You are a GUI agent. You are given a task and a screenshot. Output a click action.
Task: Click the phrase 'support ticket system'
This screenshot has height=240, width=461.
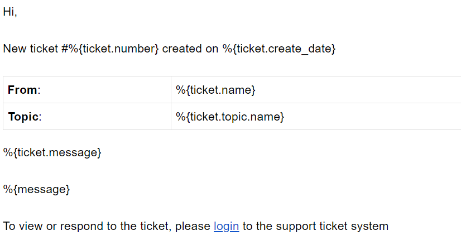[331, 226]
